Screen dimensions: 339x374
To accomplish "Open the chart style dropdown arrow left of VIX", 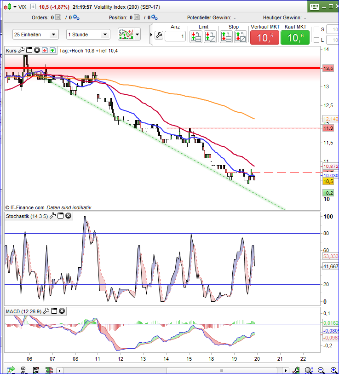I will pyautogui.click(x=15, y=7).
